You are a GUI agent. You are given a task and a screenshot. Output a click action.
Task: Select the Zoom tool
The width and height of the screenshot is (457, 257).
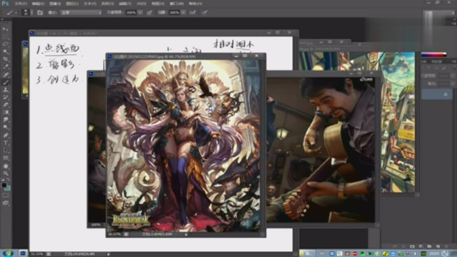pos(6,173)
